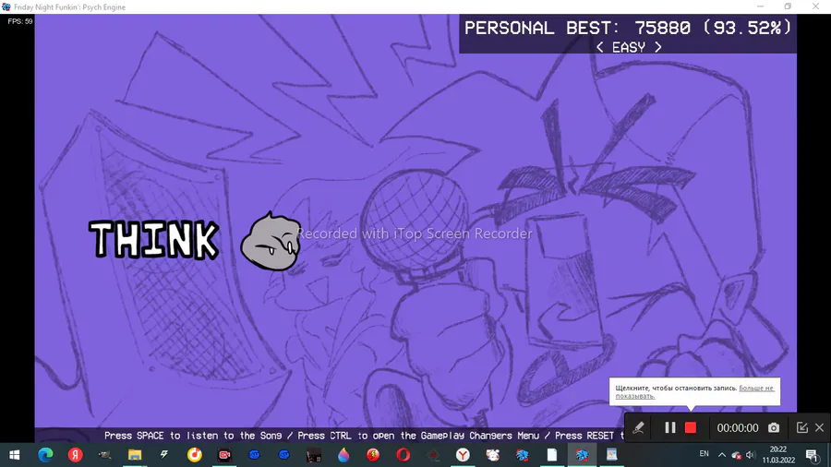Open the red circle lightning taskbar icon

click(373, 455)
